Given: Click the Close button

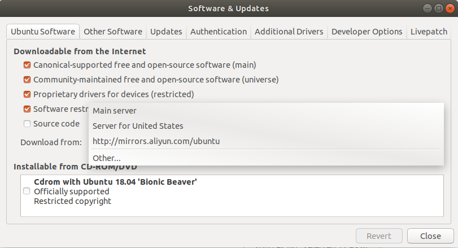Looking at the screenshot, I should [430, 236].
